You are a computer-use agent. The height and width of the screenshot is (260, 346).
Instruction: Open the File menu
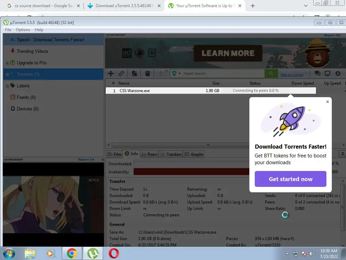tap(8, 30)
